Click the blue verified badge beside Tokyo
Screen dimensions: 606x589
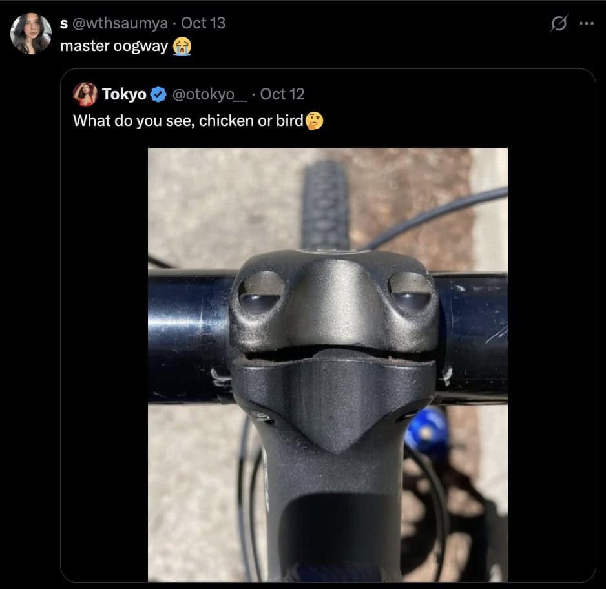158,95
